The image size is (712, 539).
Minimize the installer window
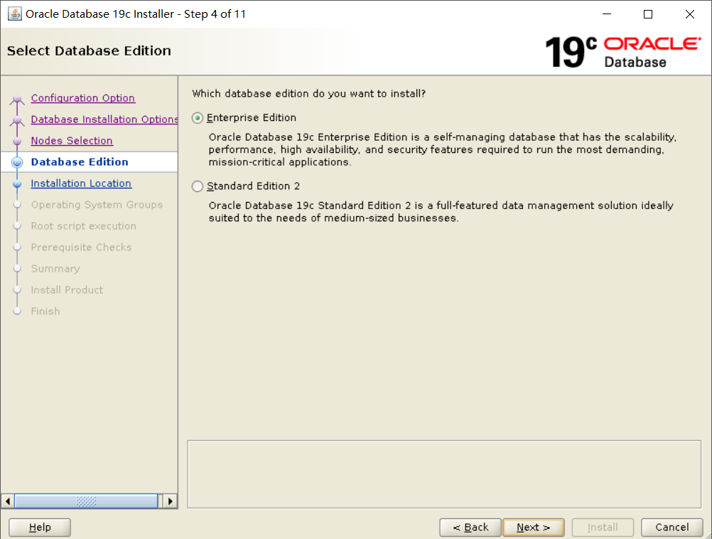(607, 14)
